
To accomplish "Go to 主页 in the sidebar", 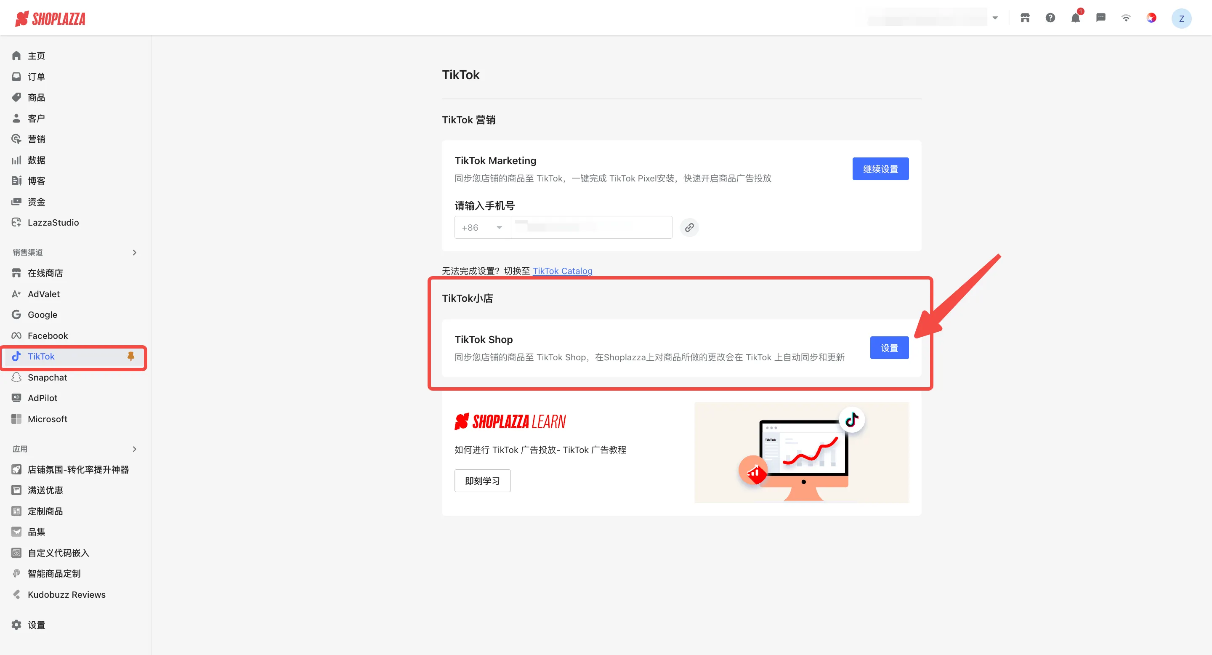I will (x=36, y=56).
